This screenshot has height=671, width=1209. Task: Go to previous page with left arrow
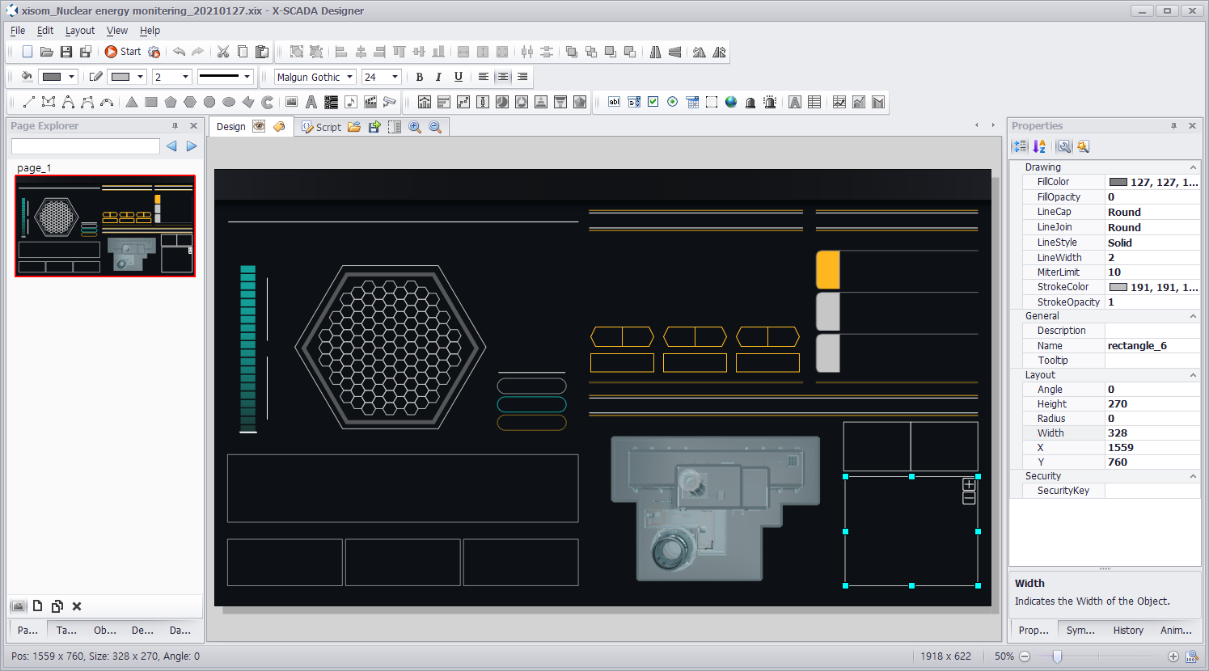click(171, 146)
